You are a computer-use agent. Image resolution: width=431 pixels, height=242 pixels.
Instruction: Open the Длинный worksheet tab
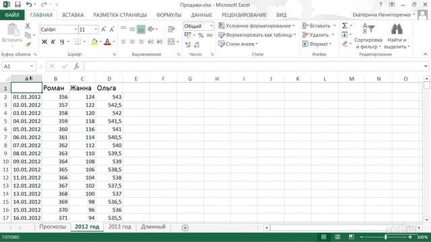tap(153, 227)
